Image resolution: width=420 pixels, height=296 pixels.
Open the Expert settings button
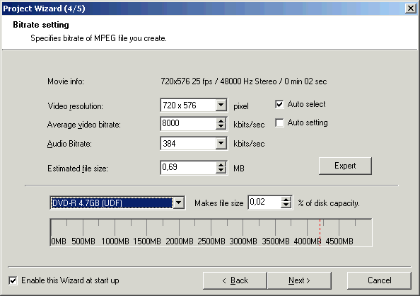(x=345, y=166)
